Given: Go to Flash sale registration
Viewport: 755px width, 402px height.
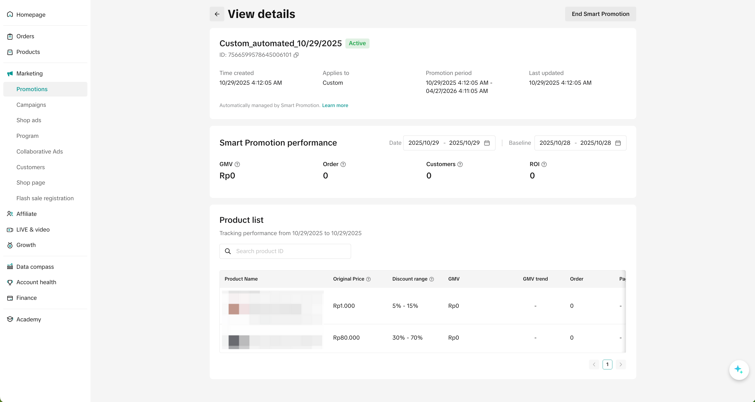Looking at the screenshot, I should pyautogui.click(x=45, y=198).
